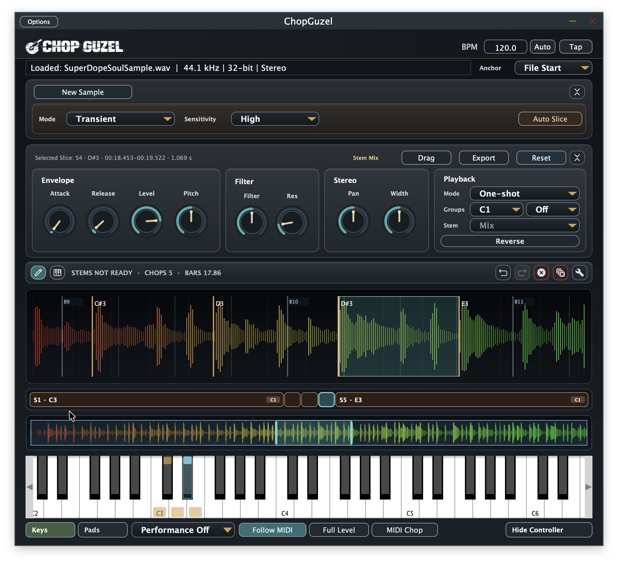Viewport: 618px width, 563px height.
Task: Click the overview waveform selection region
Action: pyautogui.click(x=314, y=433)
